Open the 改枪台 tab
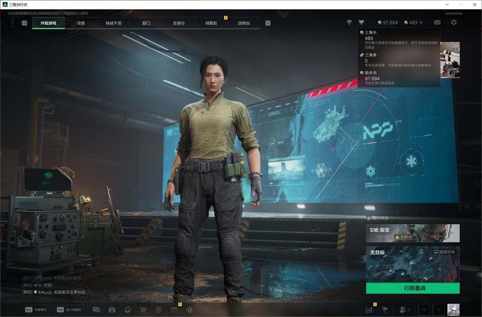The image size is (482, 317). pos(244,23)
